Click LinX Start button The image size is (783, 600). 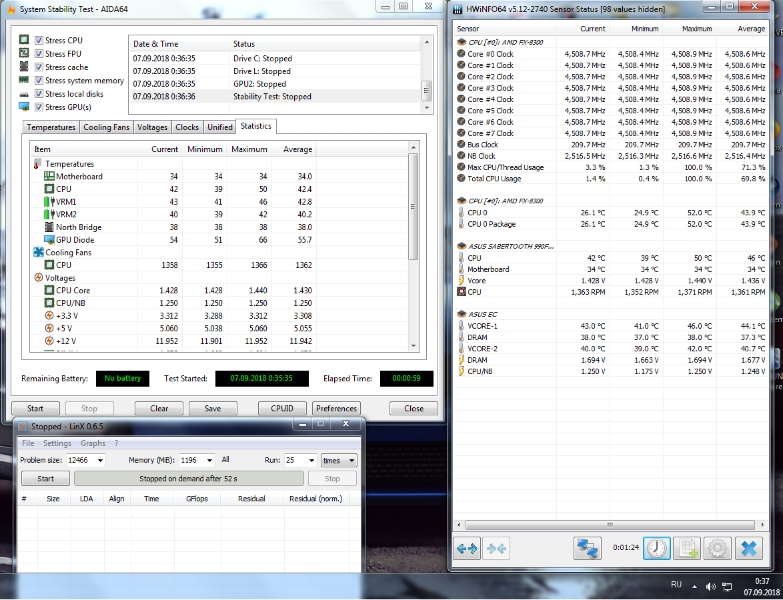point(45,478)
